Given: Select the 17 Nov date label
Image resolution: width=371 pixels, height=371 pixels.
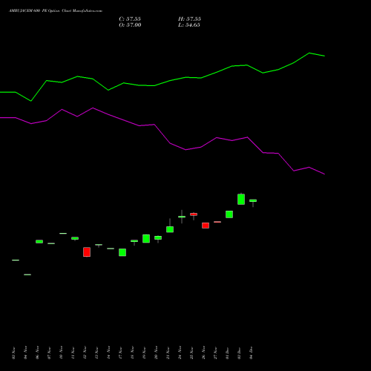Looking at the screenshot, I should coord(120,353).
